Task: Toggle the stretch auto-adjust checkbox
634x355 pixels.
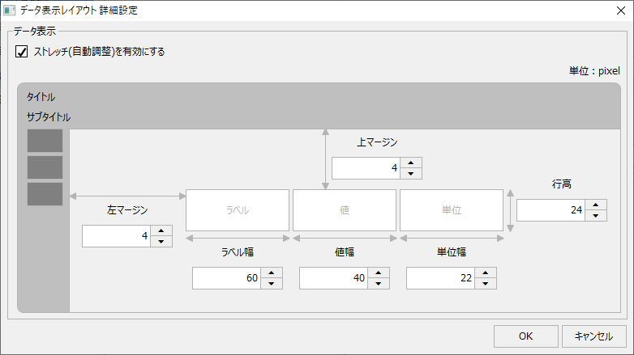Action: point(22,52)
